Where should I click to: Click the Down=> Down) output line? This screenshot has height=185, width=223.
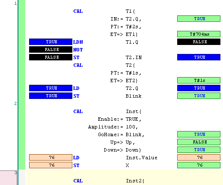[x=122, y=150]
